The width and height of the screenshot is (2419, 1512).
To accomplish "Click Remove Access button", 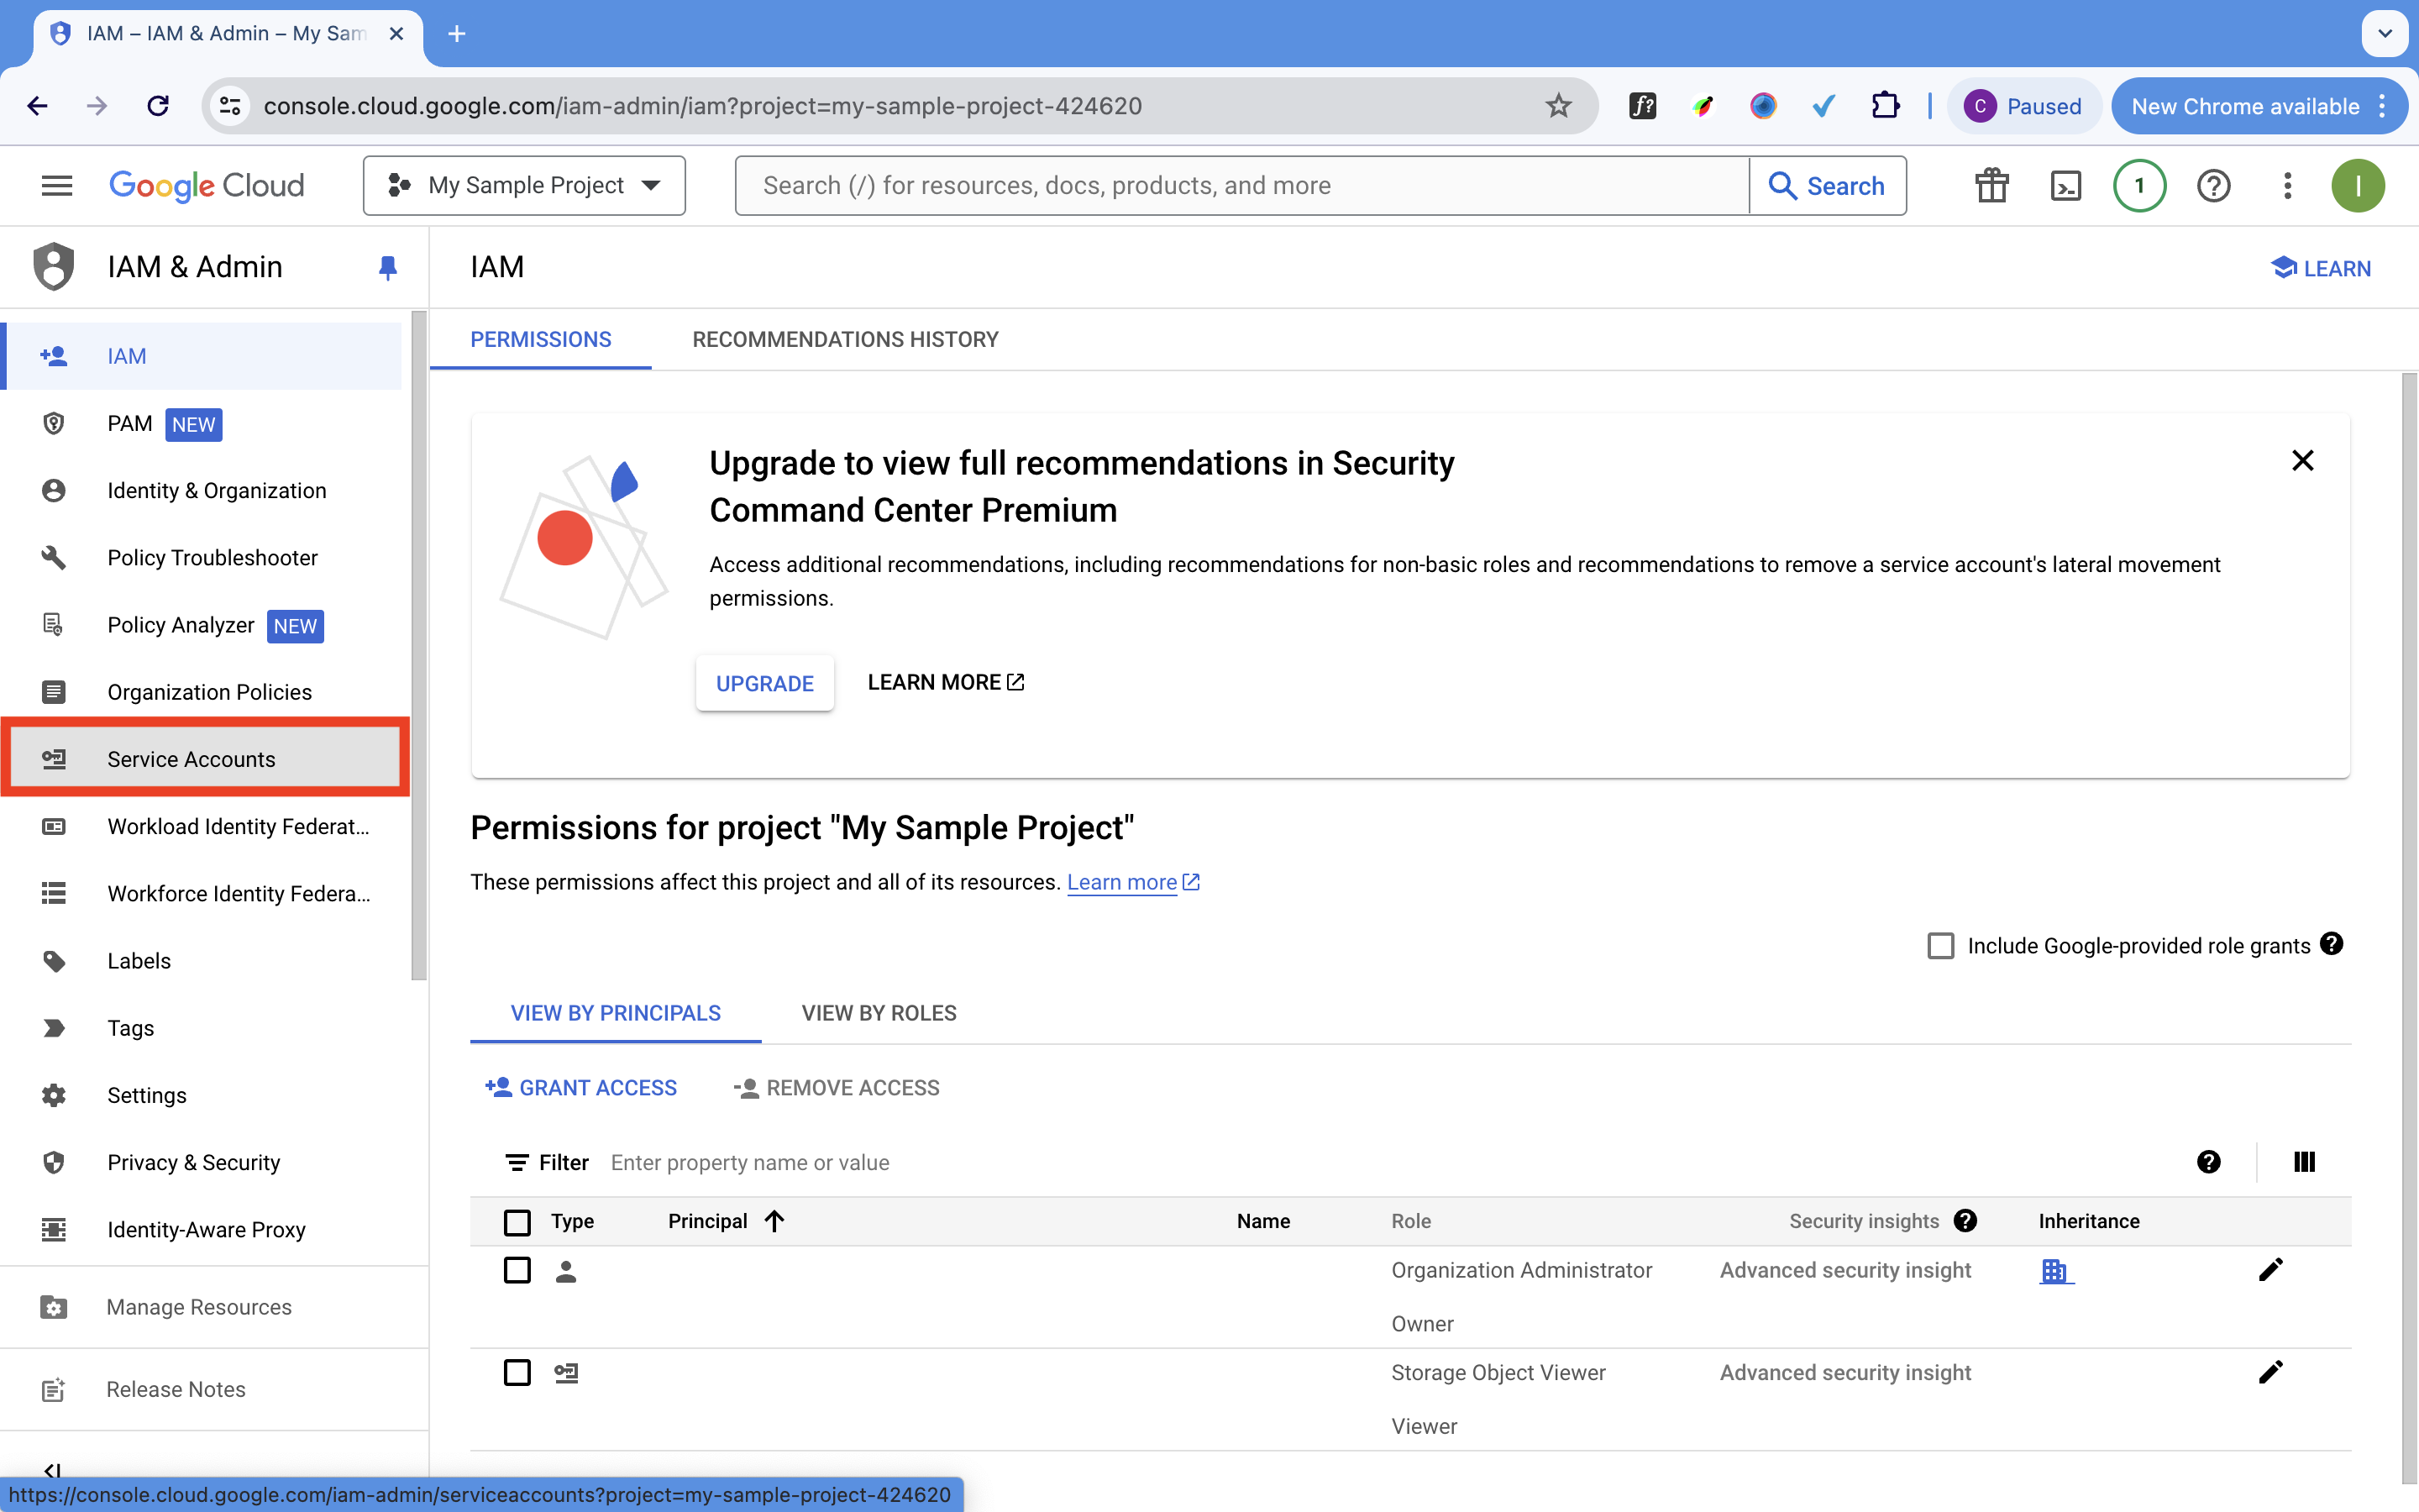I will tap(837, 1088).
